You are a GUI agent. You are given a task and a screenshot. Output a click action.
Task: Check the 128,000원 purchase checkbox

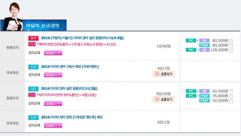(231, 50)
